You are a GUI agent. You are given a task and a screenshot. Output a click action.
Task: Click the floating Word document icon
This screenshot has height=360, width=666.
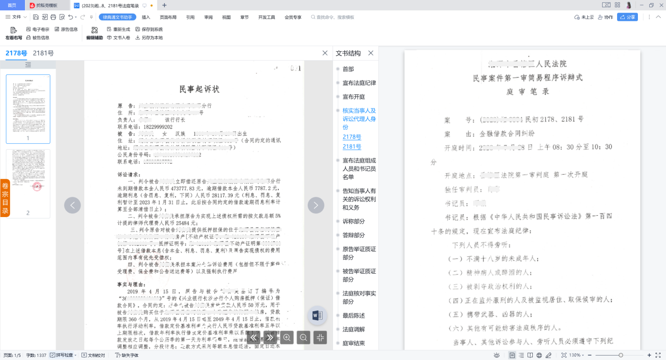click(317, 315)
